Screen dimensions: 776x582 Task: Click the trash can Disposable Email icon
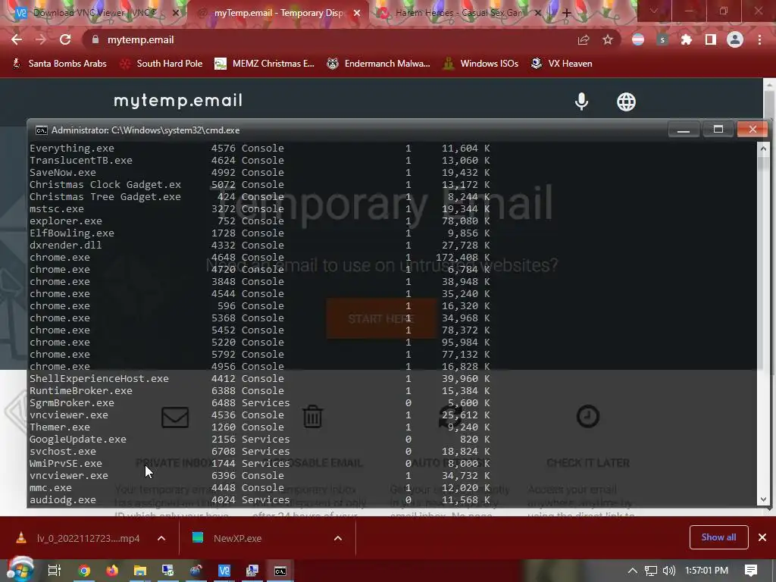313,416
